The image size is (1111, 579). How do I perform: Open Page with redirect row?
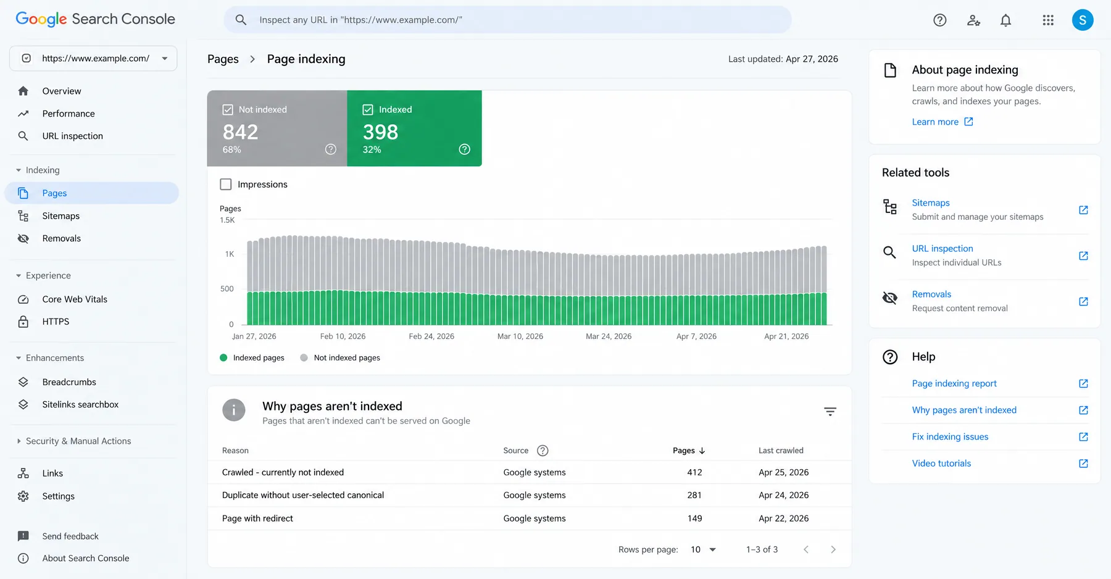pyautogui.click(x=529, y=519)
